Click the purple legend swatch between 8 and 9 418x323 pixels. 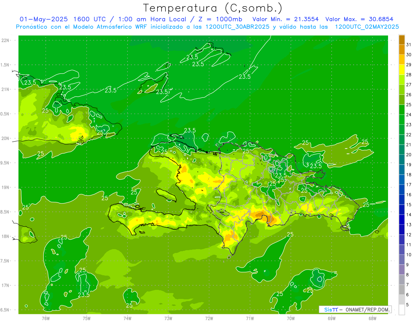[402, 269]
